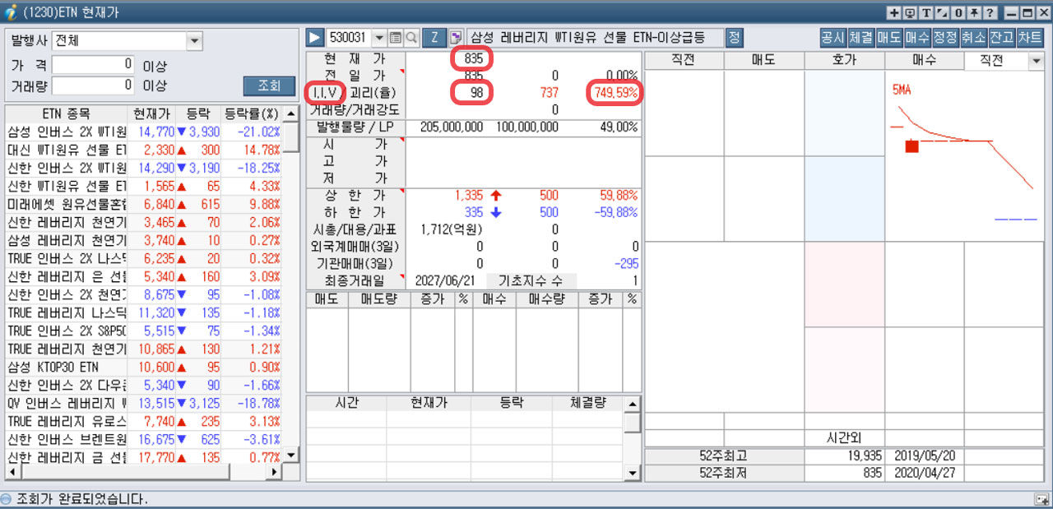Click the memo icon right of the Z button
1053x509 pixels.
tap(457, 37)
